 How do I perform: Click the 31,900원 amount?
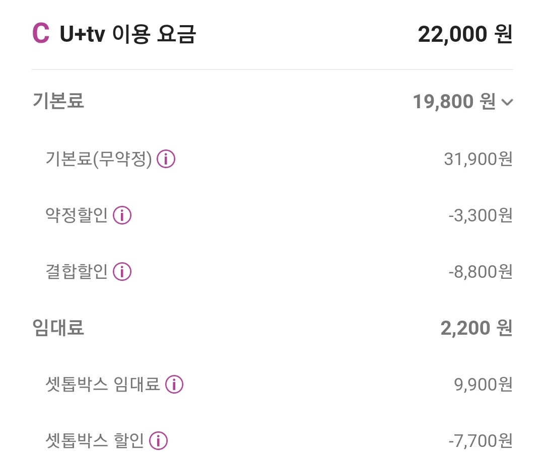coord(478,160)
